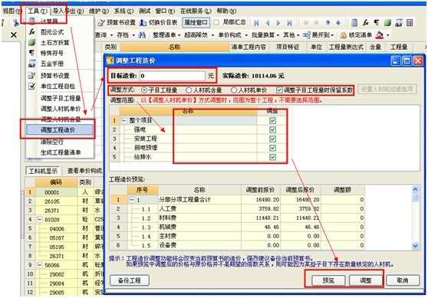Screen dimensions: 428x298
Task: Collapse the 整个项目 tree node
Action: [124, 120]
